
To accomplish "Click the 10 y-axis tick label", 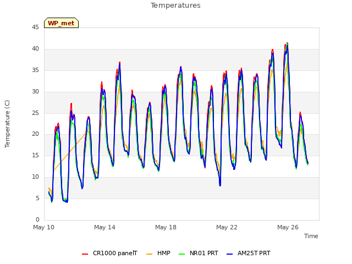I will click(x=35, y=177).
